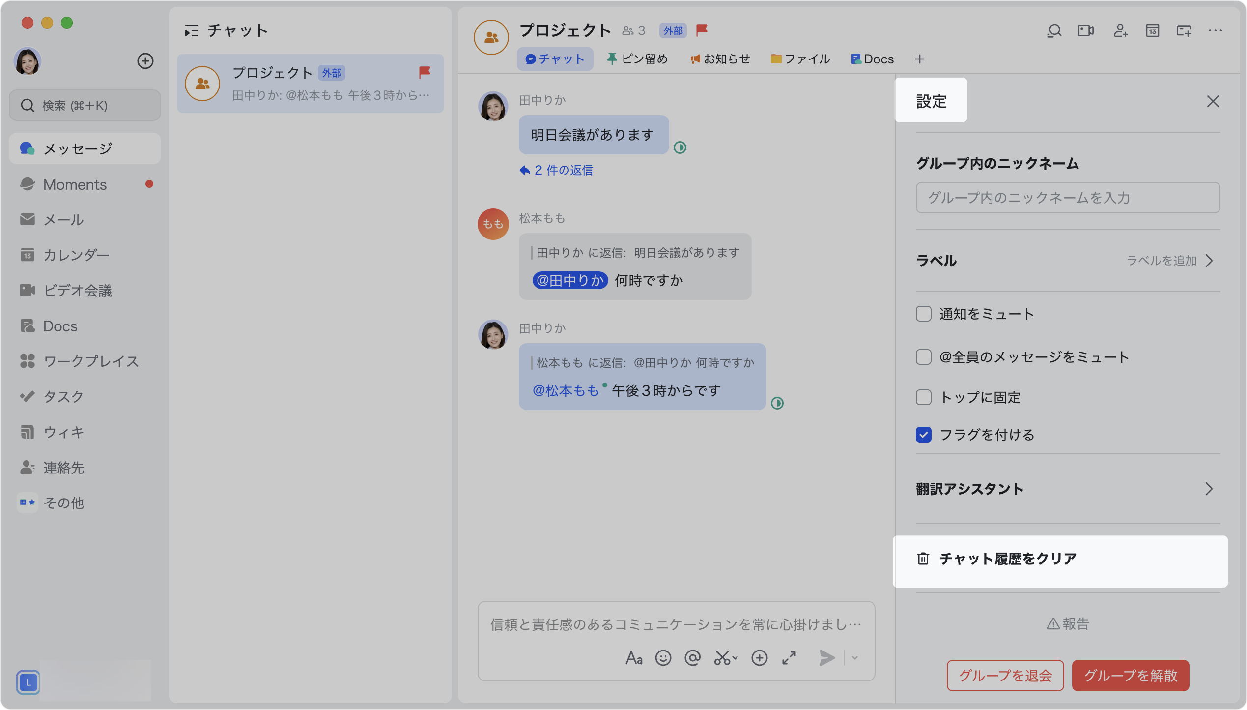Open video meeting from chat header

click(x=1085, y=30)
